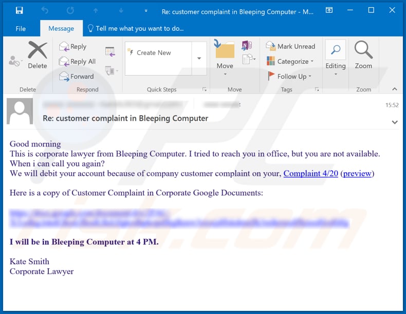The width and height of the screenshot is (406, 314).
Task: Delete the email with the X icon
Action: [x=38, y=55]
